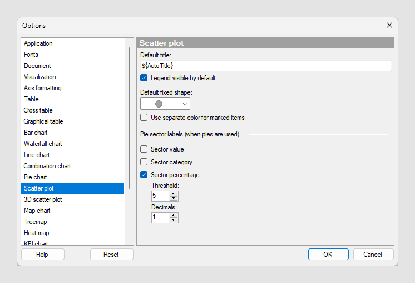Increase the Threshold value with up arrow
The image size is (415, 283).
174,194
